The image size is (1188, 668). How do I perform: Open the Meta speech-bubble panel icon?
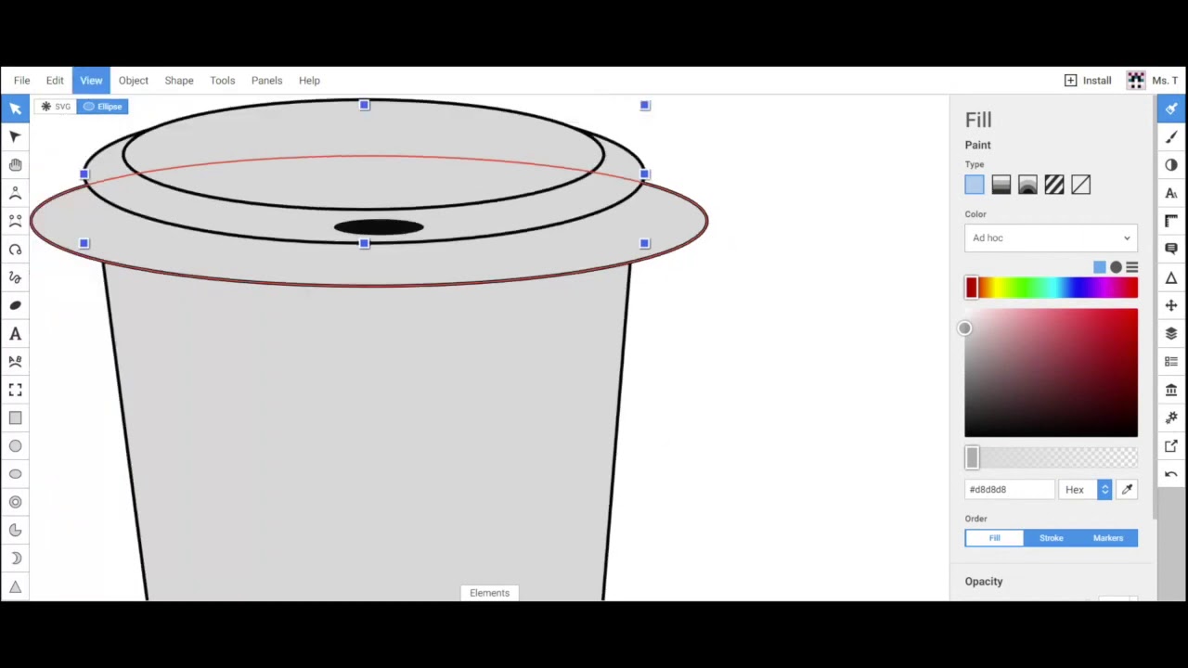1171,249
